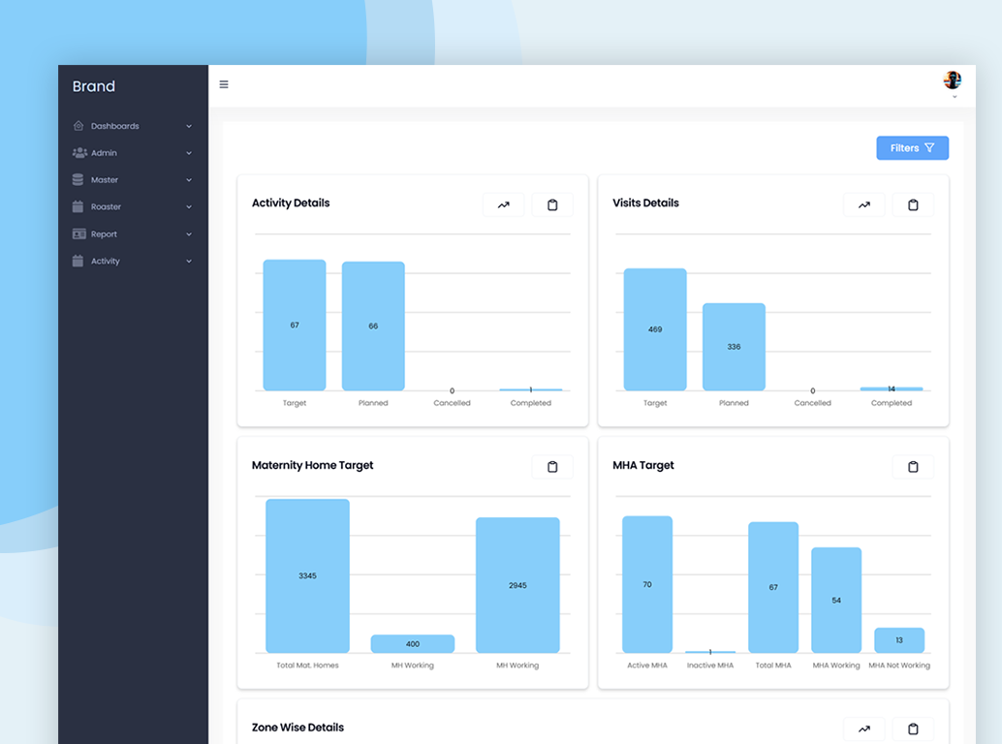Click the Master database icon
Viewport: 1002px width, 744px height.
point(78,179)
